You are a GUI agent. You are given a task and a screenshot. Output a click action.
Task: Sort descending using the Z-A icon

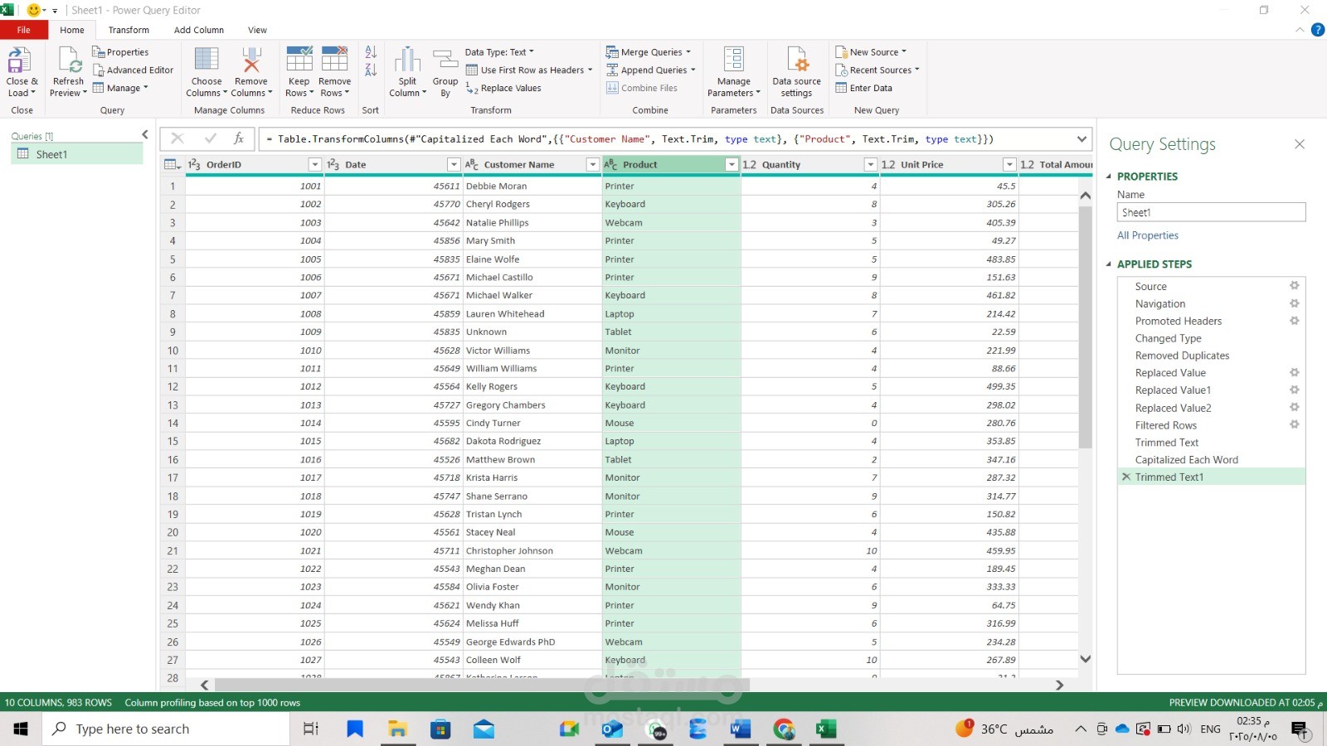click(371, 70)
